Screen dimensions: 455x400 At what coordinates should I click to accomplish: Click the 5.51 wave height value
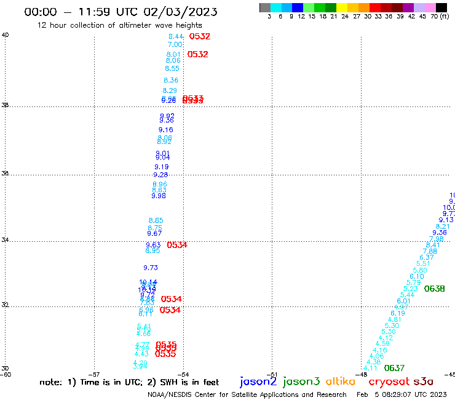[423, 263]
